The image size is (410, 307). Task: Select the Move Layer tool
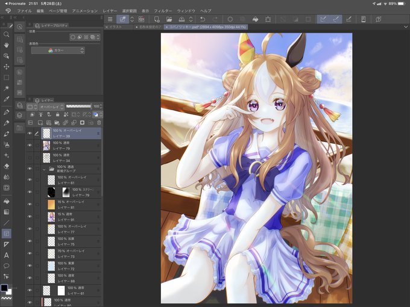pyautogui.click(x=6, y=67)
